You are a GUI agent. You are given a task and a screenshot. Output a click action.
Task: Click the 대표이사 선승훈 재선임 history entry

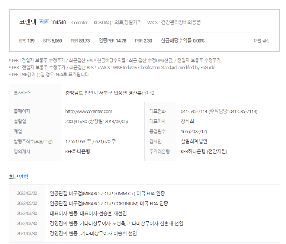(x=88, y=213)
